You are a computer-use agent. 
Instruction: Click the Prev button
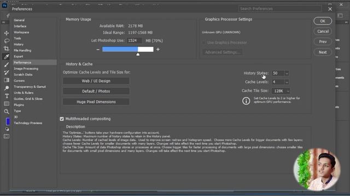pyautogui.click(x=323, y=42)
